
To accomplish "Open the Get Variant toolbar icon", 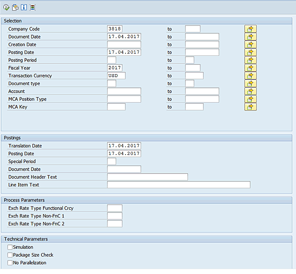I will (x=15, y=7).
